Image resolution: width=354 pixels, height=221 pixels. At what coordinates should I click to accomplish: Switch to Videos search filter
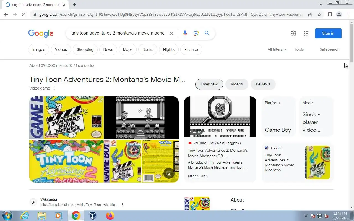click(x=61, y=49)
